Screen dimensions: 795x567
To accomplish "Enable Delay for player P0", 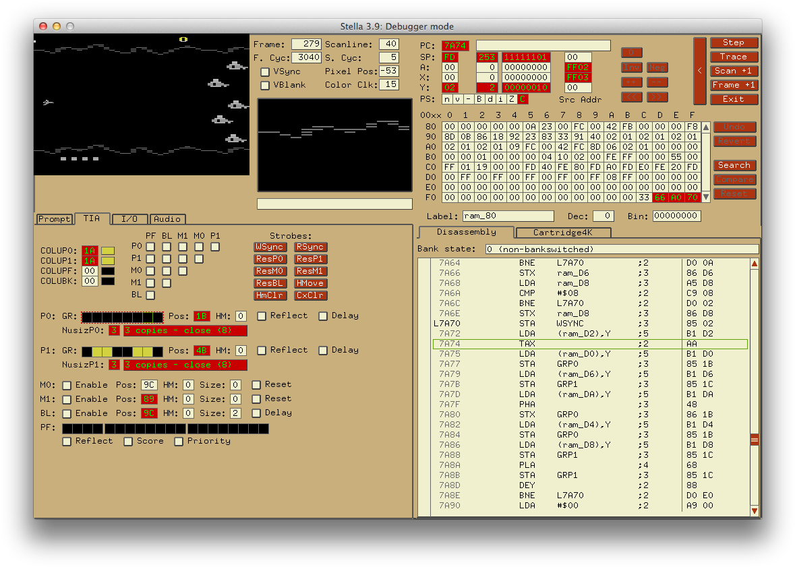I will click(x=323, y=316).
